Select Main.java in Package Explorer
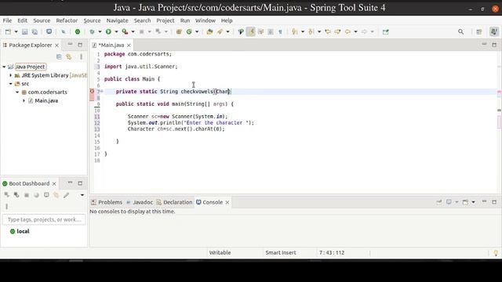This screenshot has width=502, height=282. pos(46,101)
